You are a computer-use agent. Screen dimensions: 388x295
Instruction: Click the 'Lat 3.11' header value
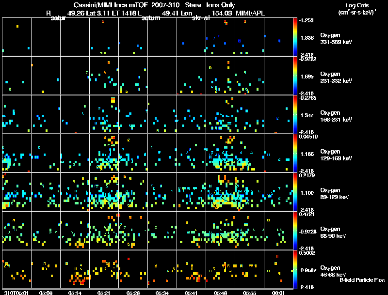[98, 14]
